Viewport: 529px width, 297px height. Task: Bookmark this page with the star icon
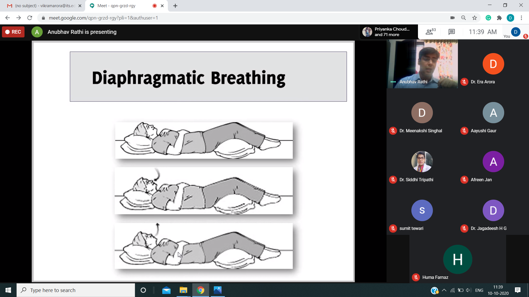[474, 18]
